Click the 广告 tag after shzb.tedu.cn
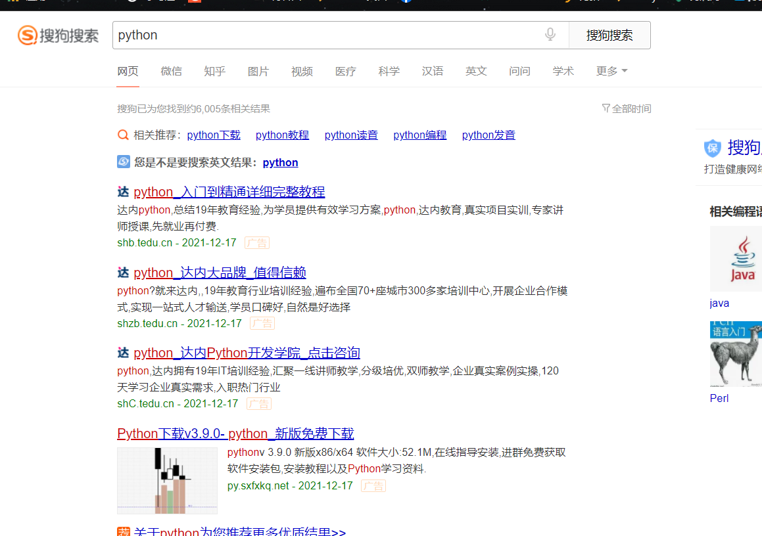762x536 pixels. [x=262, y=323]
